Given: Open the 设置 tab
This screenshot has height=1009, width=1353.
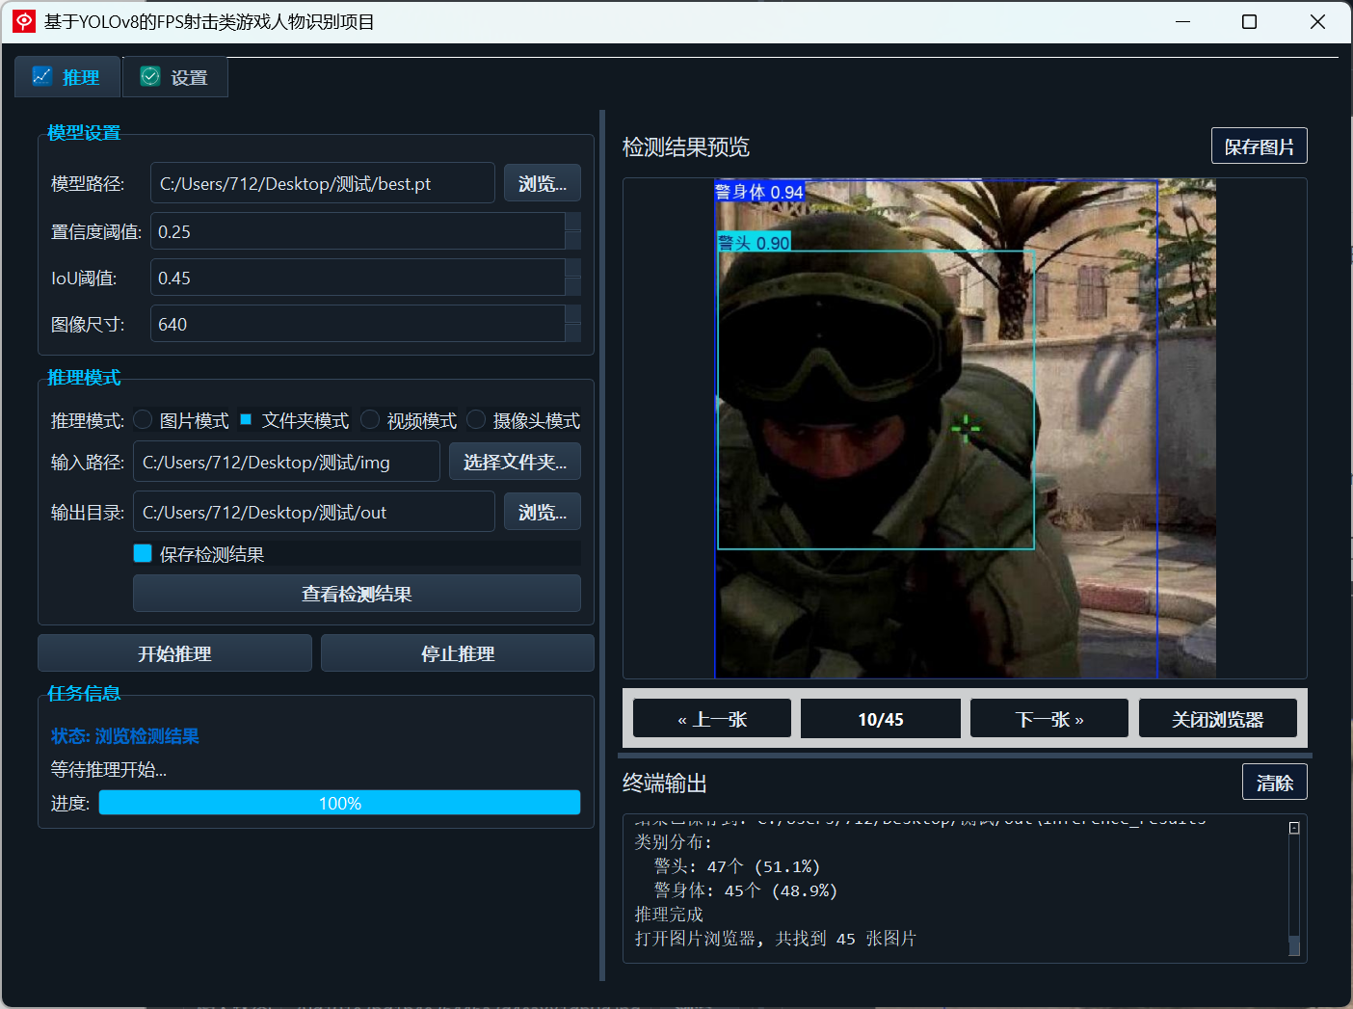Looking at the screenshot, I should pos(174,77).
